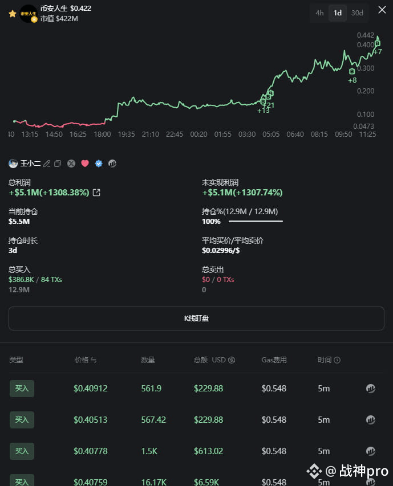
Task: Toggle the USD currency unit in 总额 header
Action: coord(232,360)
